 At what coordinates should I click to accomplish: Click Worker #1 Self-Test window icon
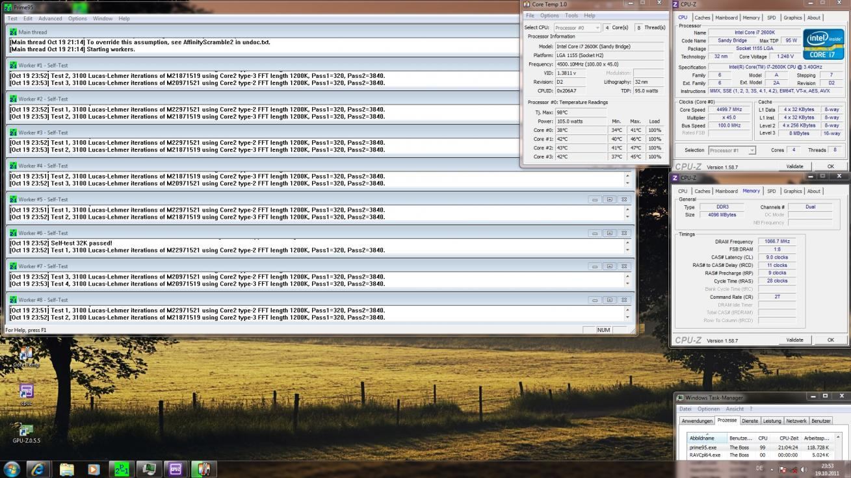[x=13, y=65]
